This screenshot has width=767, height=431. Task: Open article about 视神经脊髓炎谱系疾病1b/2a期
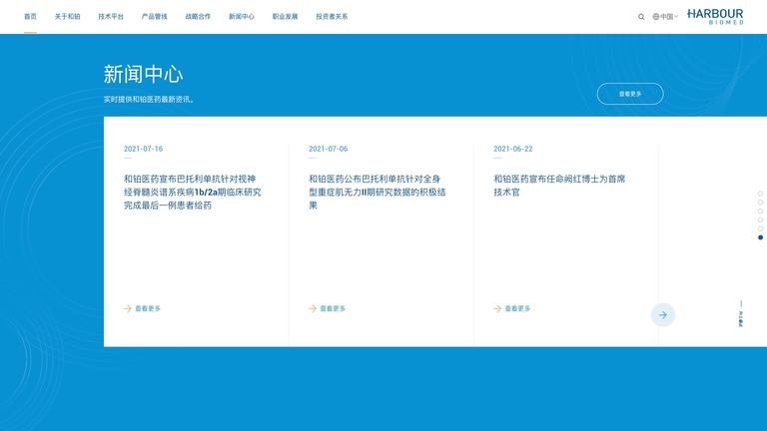(x=192, y=192)
